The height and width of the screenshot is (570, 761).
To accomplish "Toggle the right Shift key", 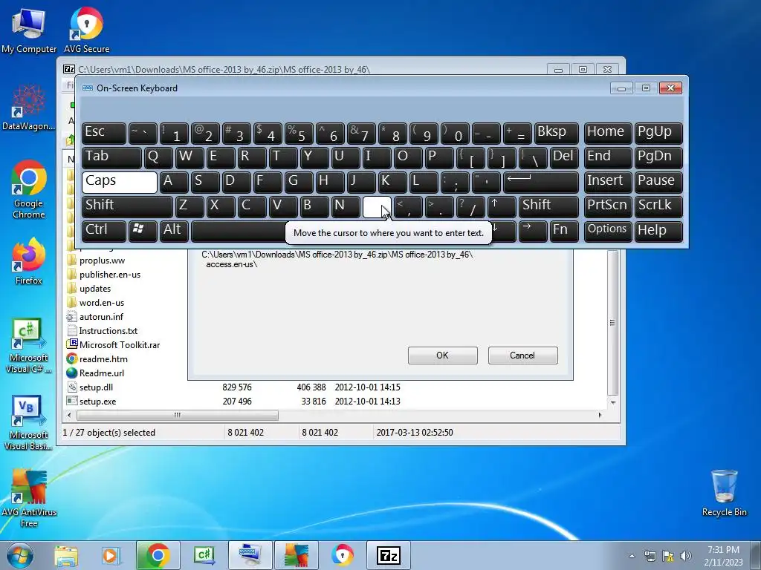I will tap(548, 206).
